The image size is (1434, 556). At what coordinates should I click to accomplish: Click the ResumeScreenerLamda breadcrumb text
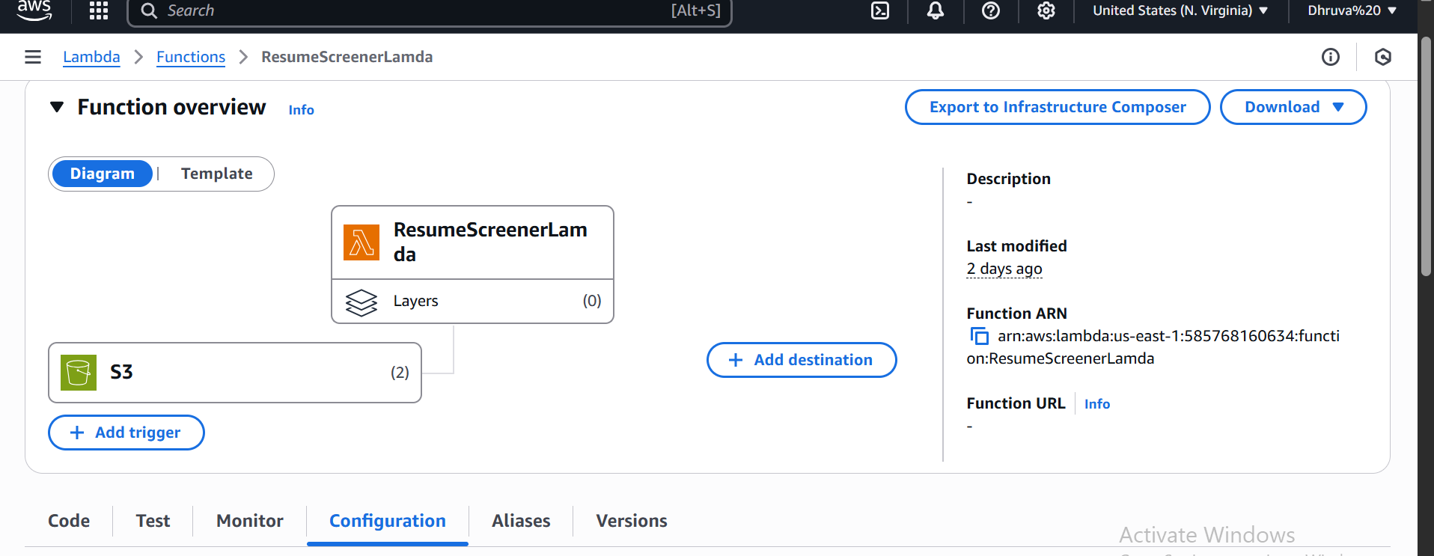pos(347,57)
